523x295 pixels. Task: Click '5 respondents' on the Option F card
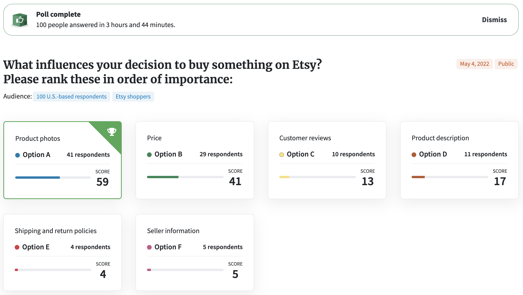tap(223, 247)
